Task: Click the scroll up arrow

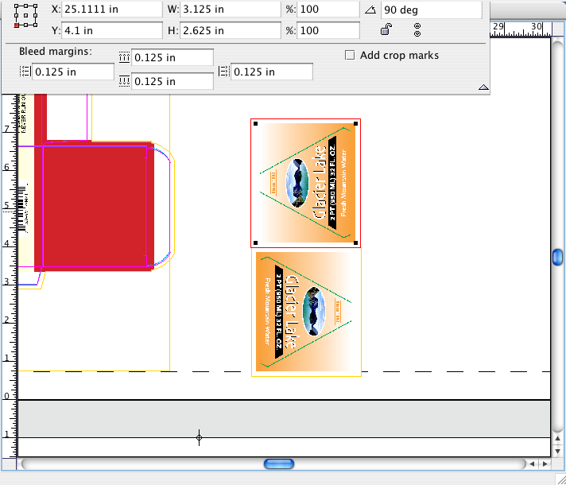Action: pos(558,438)
